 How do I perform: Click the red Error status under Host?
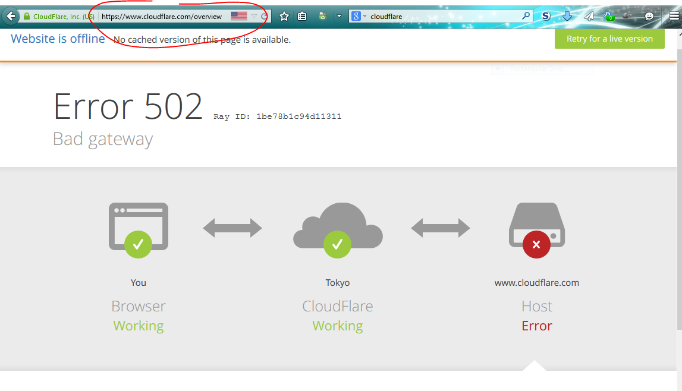click(537, 326)
